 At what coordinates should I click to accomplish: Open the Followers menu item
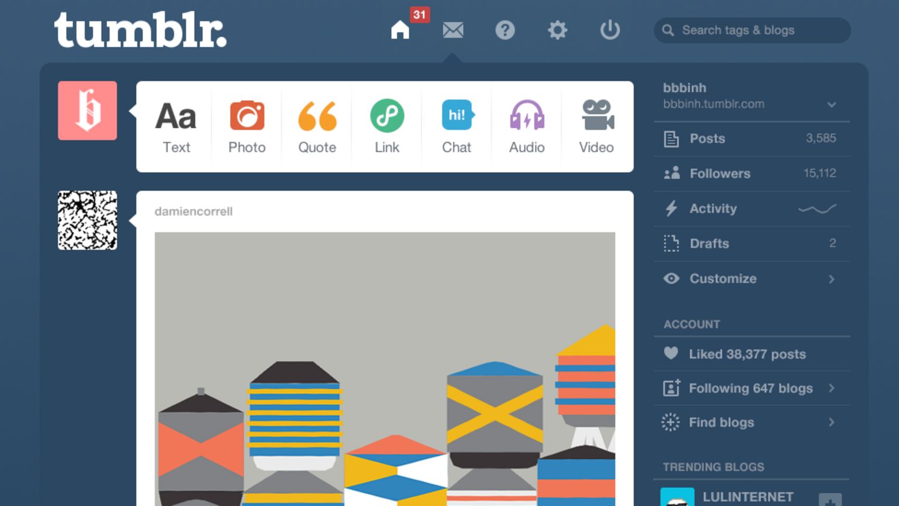click(x=752, y=173)
